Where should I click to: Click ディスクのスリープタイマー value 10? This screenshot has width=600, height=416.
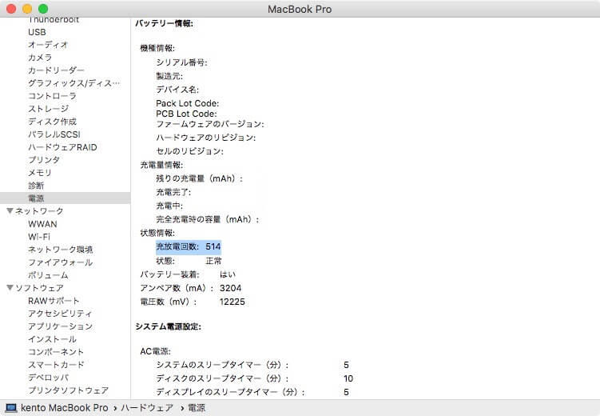tap(348, 378)
